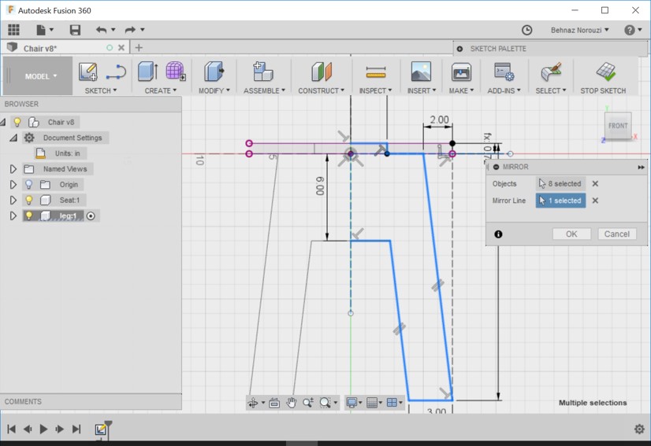Expand the Named Views folder
The image size is (651, 446).
13,169
